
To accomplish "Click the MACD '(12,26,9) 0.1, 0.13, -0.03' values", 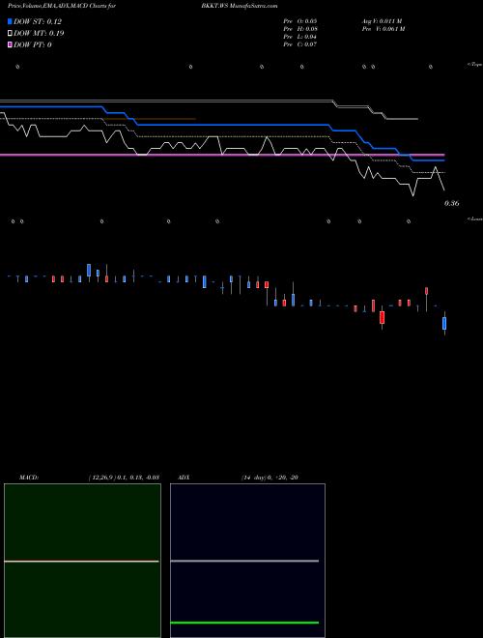I will (124, 478).
